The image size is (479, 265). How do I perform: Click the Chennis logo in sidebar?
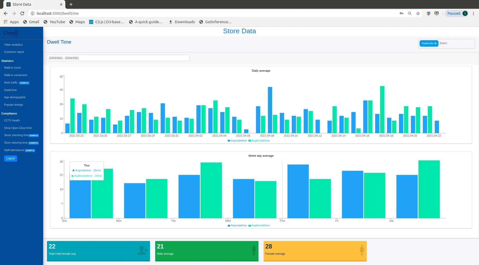coord(11,32)
